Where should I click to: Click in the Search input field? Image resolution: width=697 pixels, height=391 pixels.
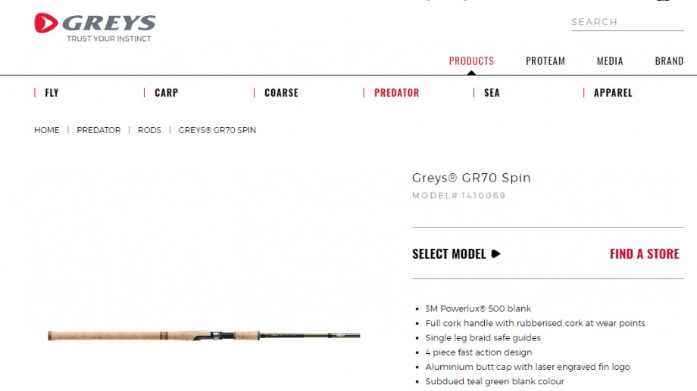(x=627, y=22)
